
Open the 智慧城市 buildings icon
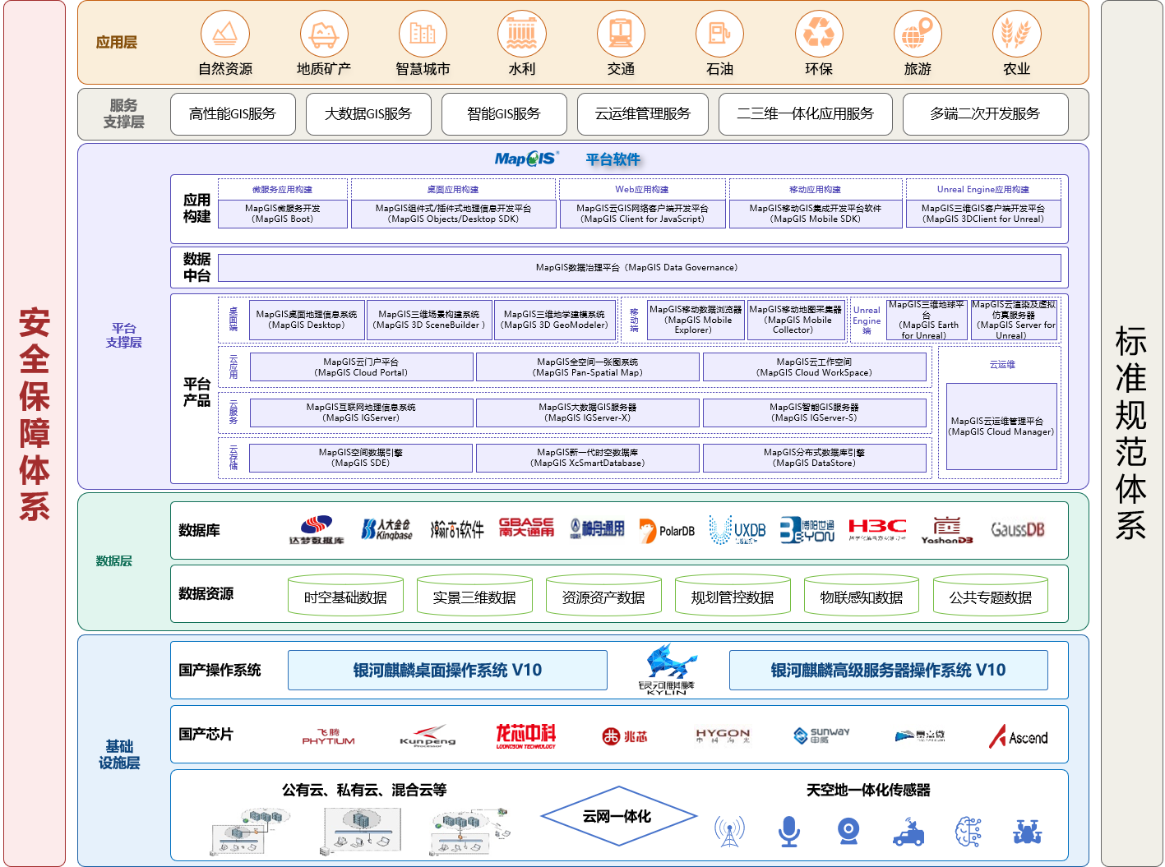click(x=423, y=34)
